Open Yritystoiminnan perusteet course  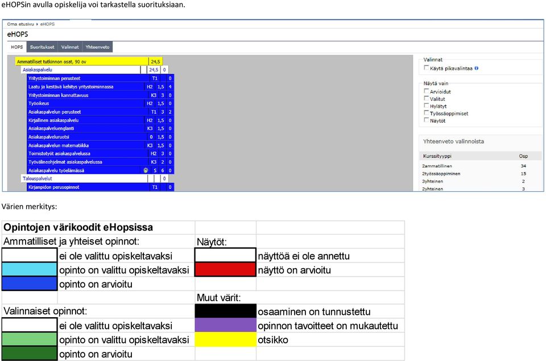pos(101,79)
